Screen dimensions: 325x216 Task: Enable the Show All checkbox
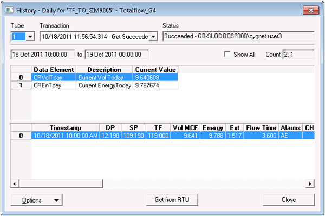click(227, 55)
